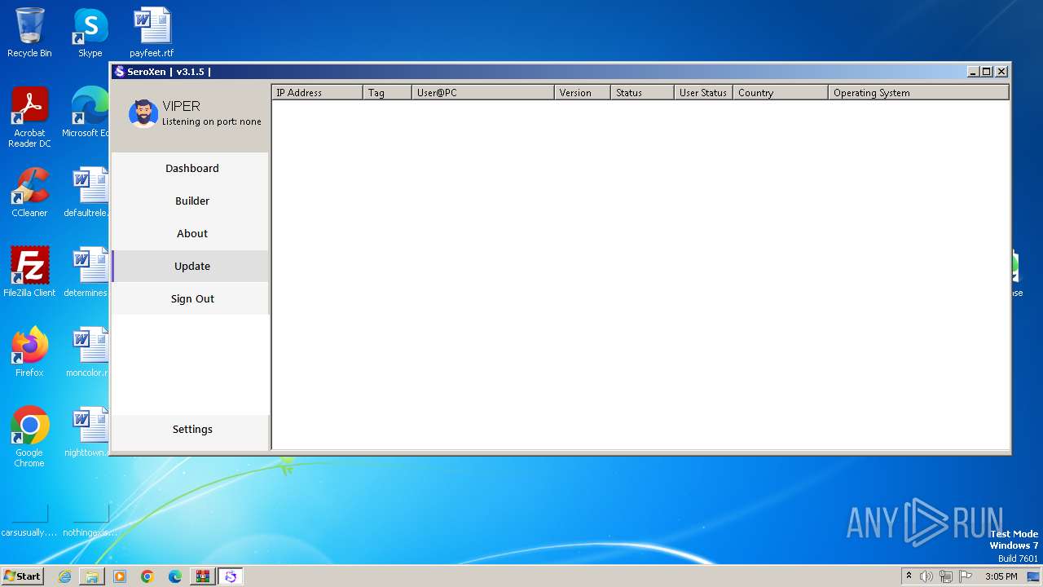Sort by Status column header
The height and width of the screenshot is (587, 1043).
click(642, 92)
